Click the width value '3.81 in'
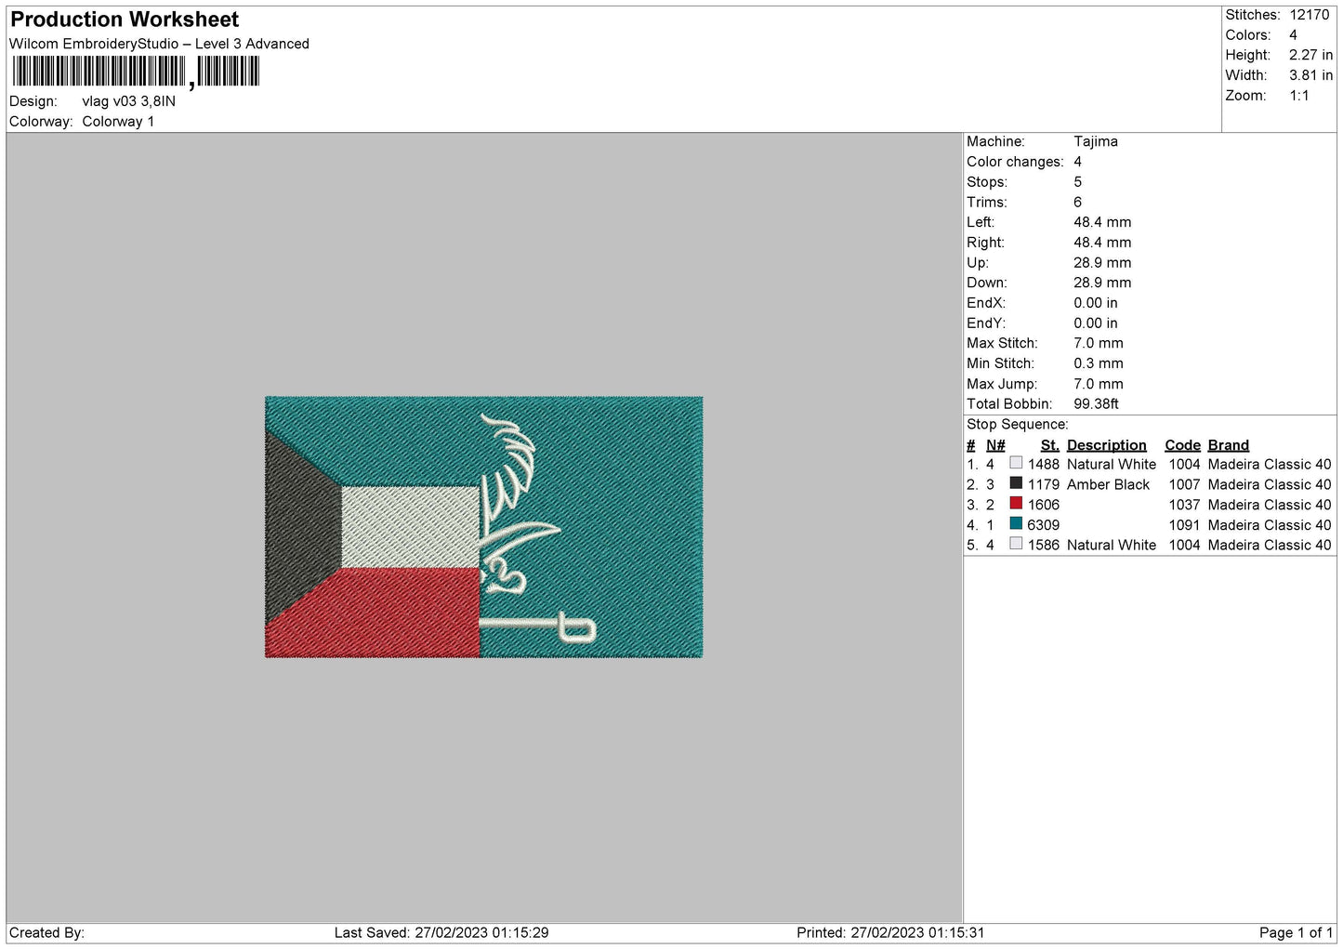The image size is (1343, 949). pos(1310,75)
